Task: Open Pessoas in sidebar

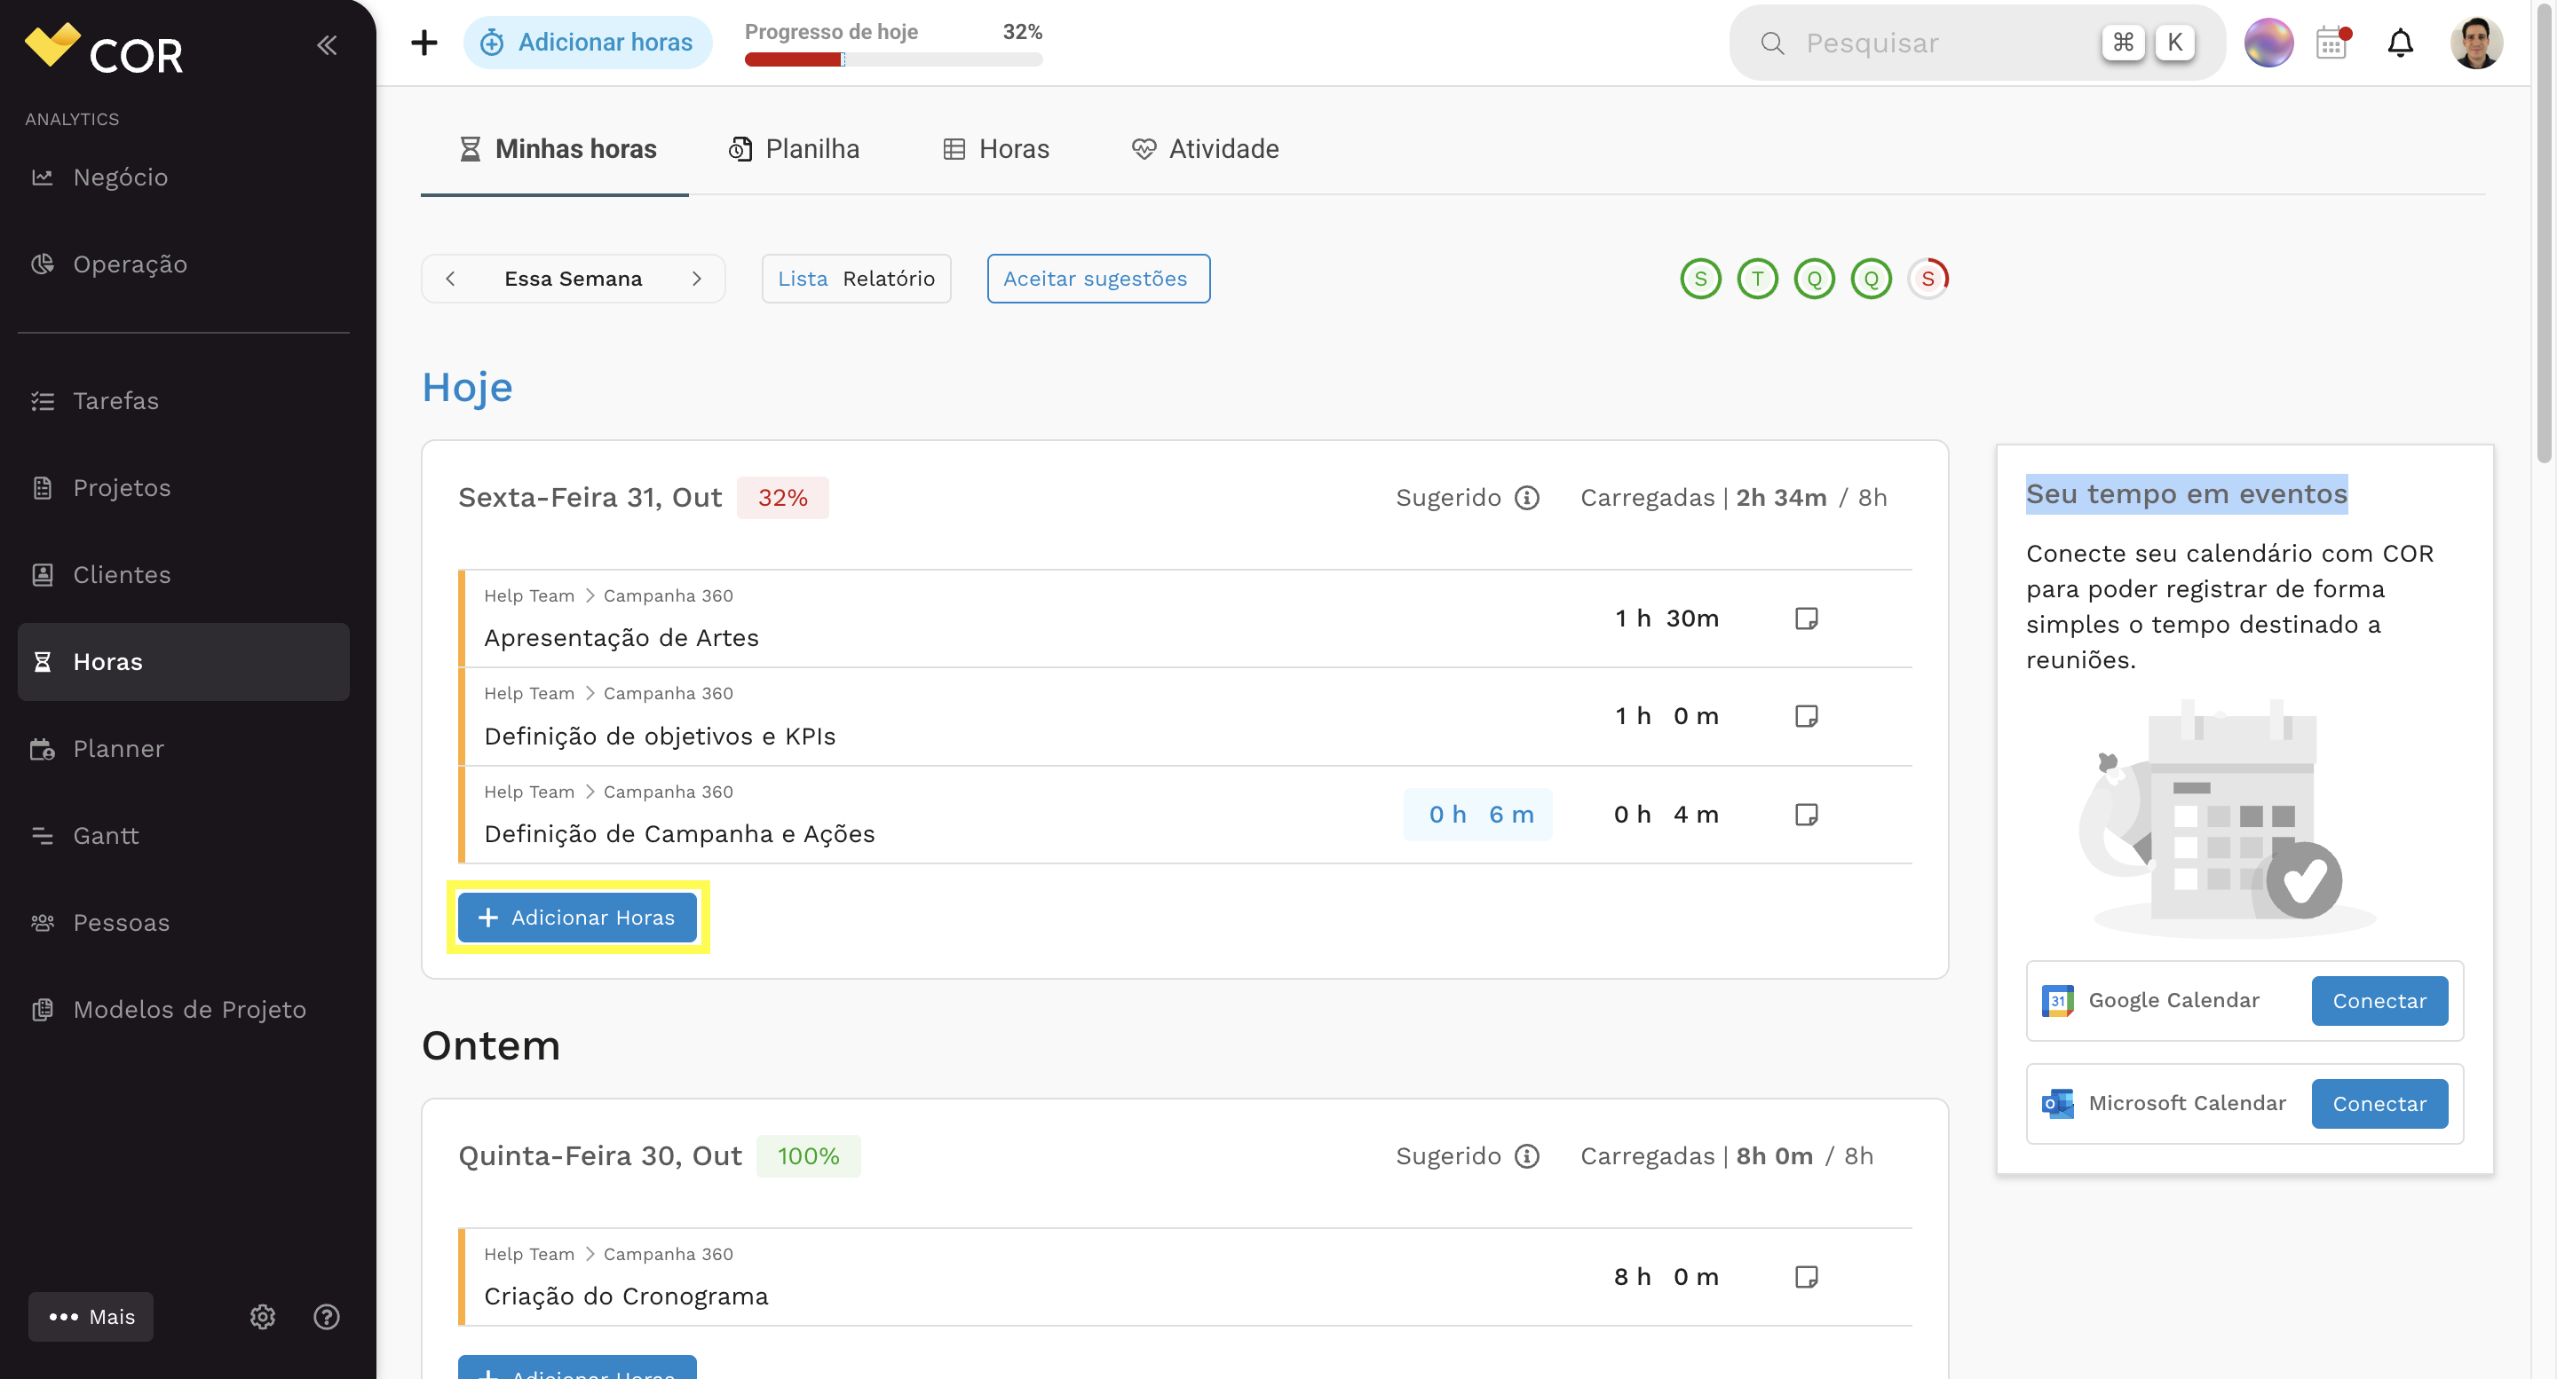Action: click(x=184, y=923)
